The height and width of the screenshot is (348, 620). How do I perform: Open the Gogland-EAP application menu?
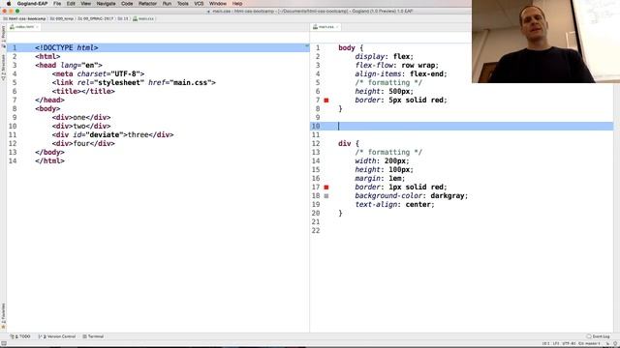[32, 4]
